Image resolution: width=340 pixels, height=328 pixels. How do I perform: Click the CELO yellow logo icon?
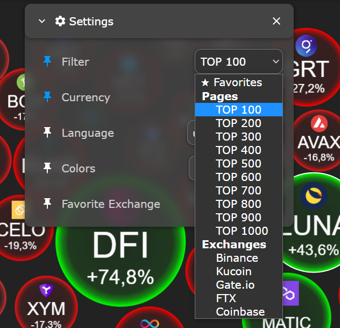[x=18, y=210]
